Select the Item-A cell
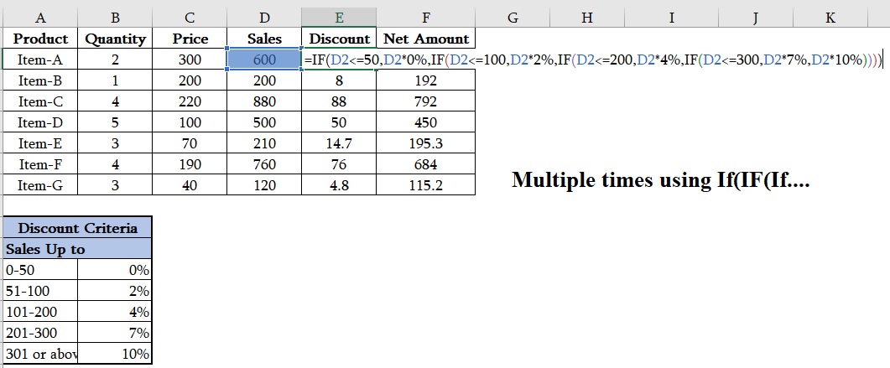Viewport: 890px width, 368px height. pos(40,60)
